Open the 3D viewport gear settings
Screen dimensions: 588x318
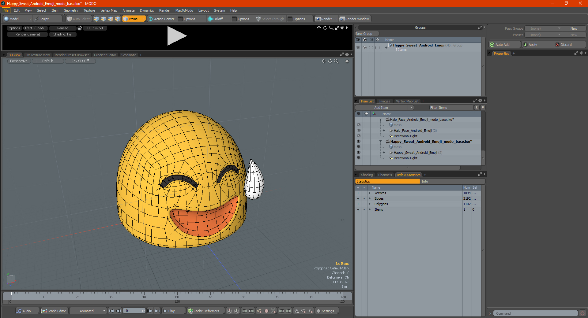pyautogui.click(x=347, y=61)
